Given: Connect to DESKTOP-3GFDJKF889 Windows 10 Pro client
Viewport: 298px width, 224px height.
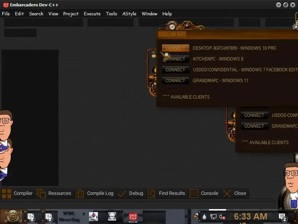Looking at the screenshot, I should (x=175, y=48).
